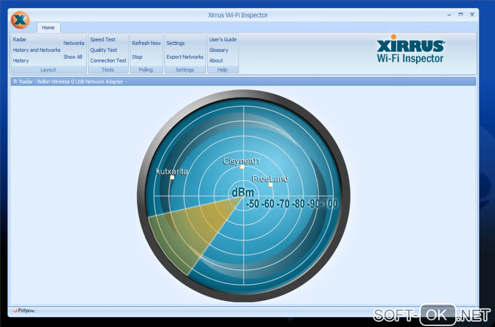The height and width of the screenshot is (327, 495).
Task: Click the dBm label at radar center
Action: click(x=243, y=192)
